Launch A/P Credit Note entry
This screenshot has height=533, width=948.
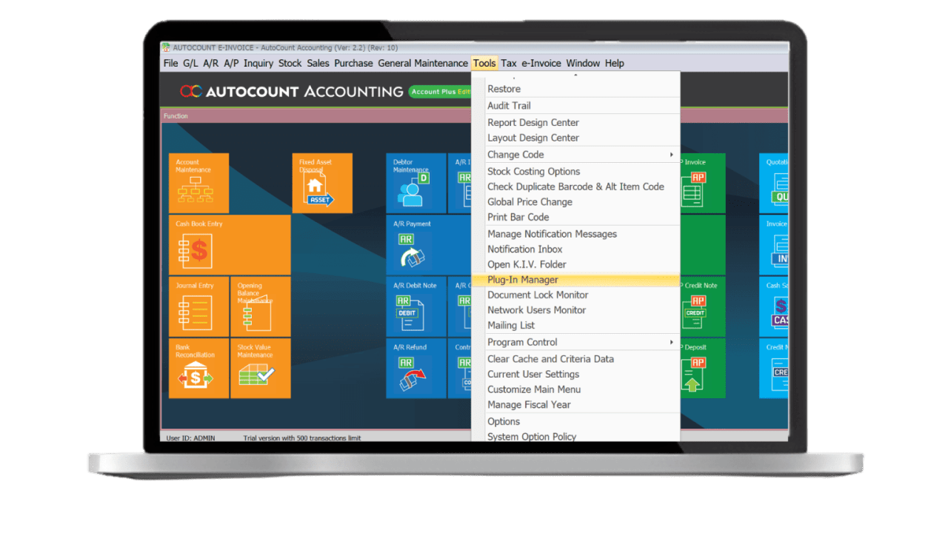pyautogui.click(x=700, y=307)
